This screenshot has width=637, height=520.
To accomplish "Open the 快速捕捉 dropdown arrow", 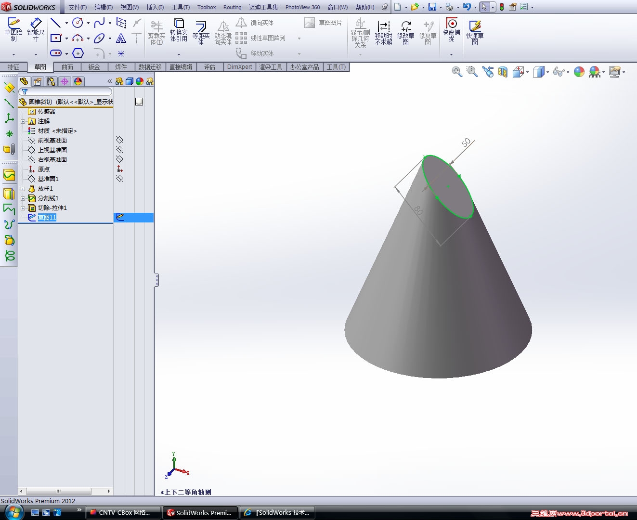I will click(x=452, y=54).
